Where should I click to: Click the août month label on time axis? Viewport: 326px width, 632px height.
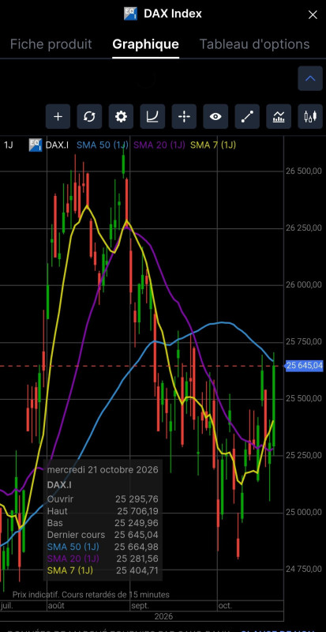(x=56, y=606)
